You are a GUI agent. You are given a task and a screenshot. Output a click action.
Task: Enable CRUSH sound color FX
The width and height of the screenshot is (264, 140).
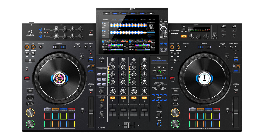tap(99, 79)
